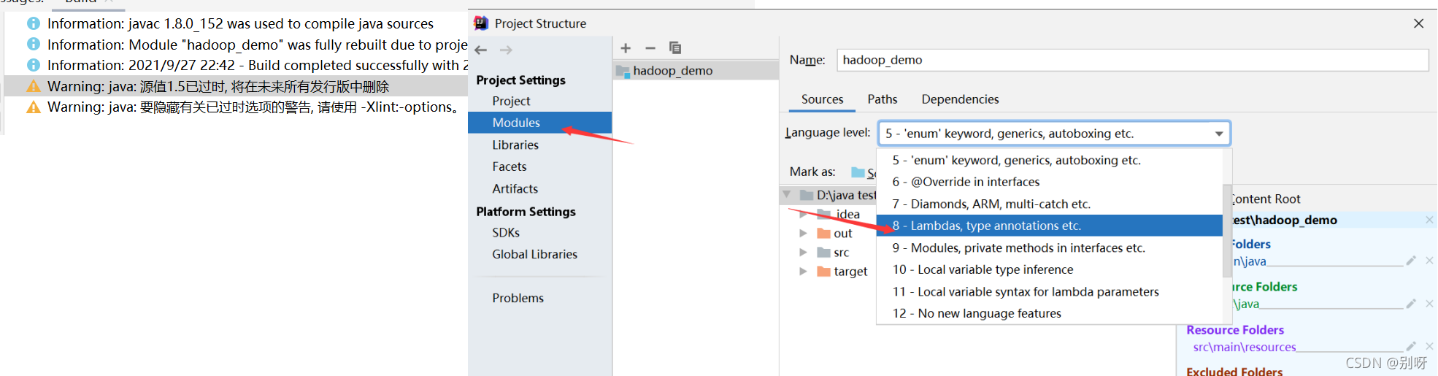Click the info icon beside javac 1.8.0_152
This screenshot has height=376, width=1438.
[34, 23]
